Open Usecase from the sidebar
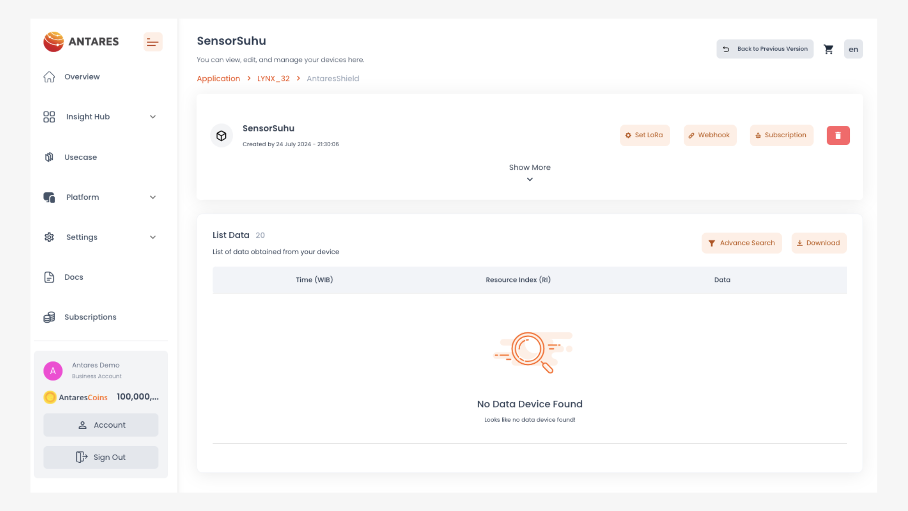The width and height of the screenshot is (908, 511). [x=80, y=157]
